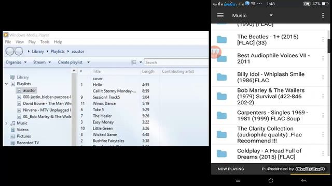Tap the Android recent apps button
332x186 pixels.
(238, 180)
